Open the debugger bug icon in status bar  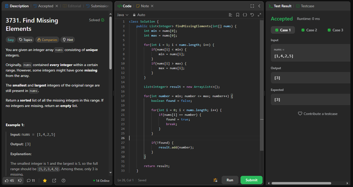215,180
